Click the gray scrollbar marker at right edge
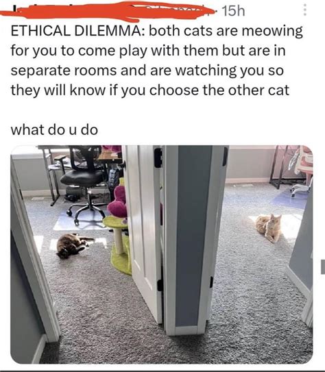The image size is (325, 372). pos(323,267)
